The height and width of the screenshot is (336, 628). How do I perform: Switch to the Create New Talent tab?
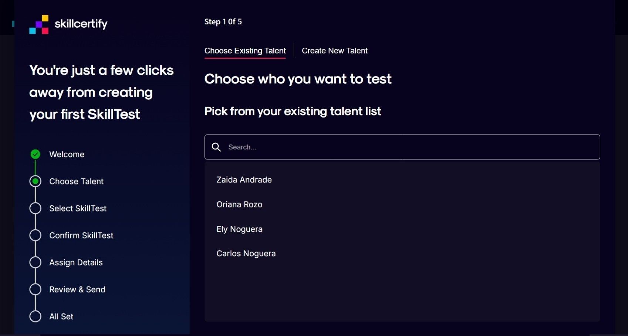pos(335,51)
